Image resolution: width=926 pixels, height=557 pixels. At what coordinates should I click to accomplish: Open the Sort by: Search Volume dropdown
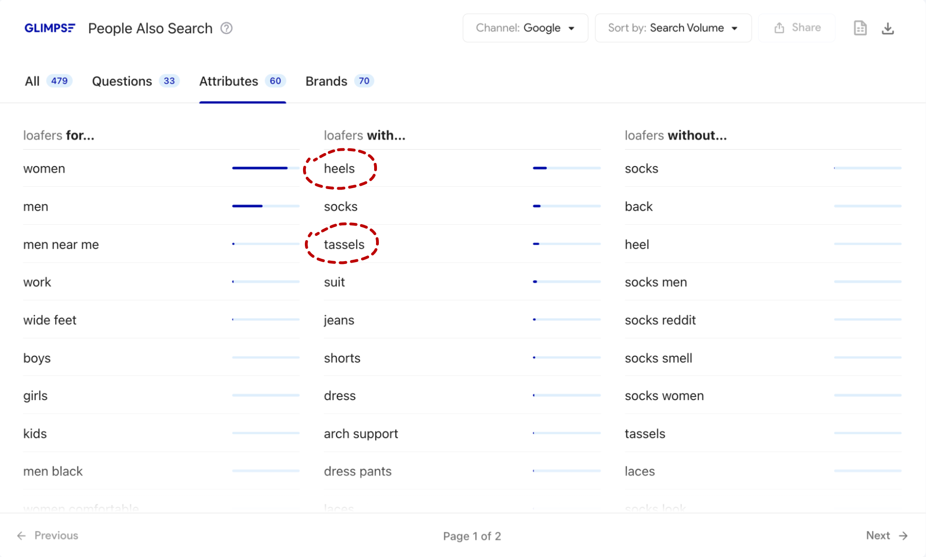click(x=673, y=28)
